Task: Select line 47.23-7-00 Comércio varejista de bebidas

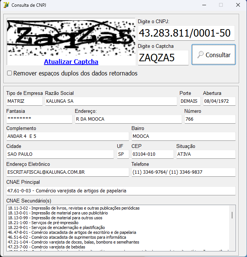Action: (x=47, y=247)
